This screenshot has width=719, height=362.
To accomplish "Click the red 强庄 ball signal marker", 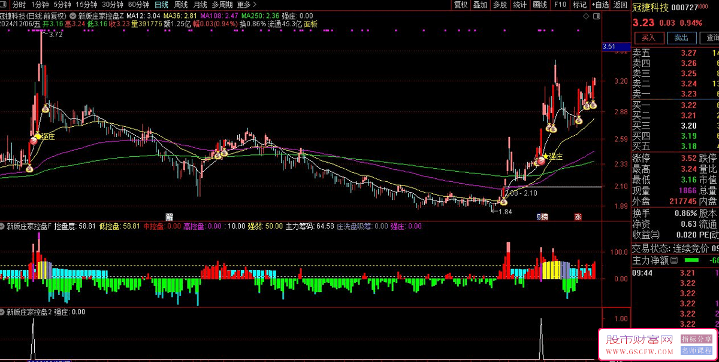I will pyautogui.click(x=542, y=160).
